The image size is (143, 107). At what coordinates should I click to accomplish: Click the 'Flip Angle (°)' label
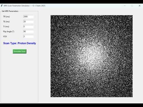pos(9,32)
